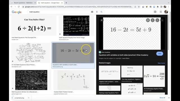Image resolution: width=180 pixels, height=101 pixels.
Task: Click the browser back arrow
Action: point(12,7)
